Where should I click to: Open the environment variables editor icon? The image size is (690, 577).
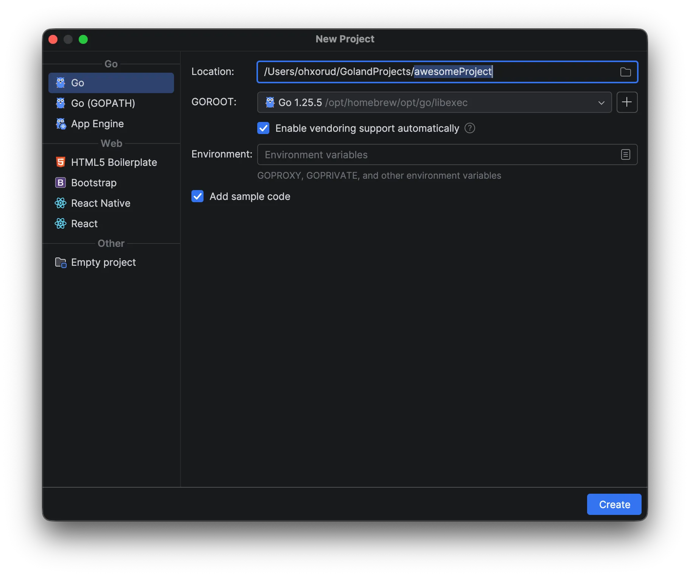coord(625,154)
